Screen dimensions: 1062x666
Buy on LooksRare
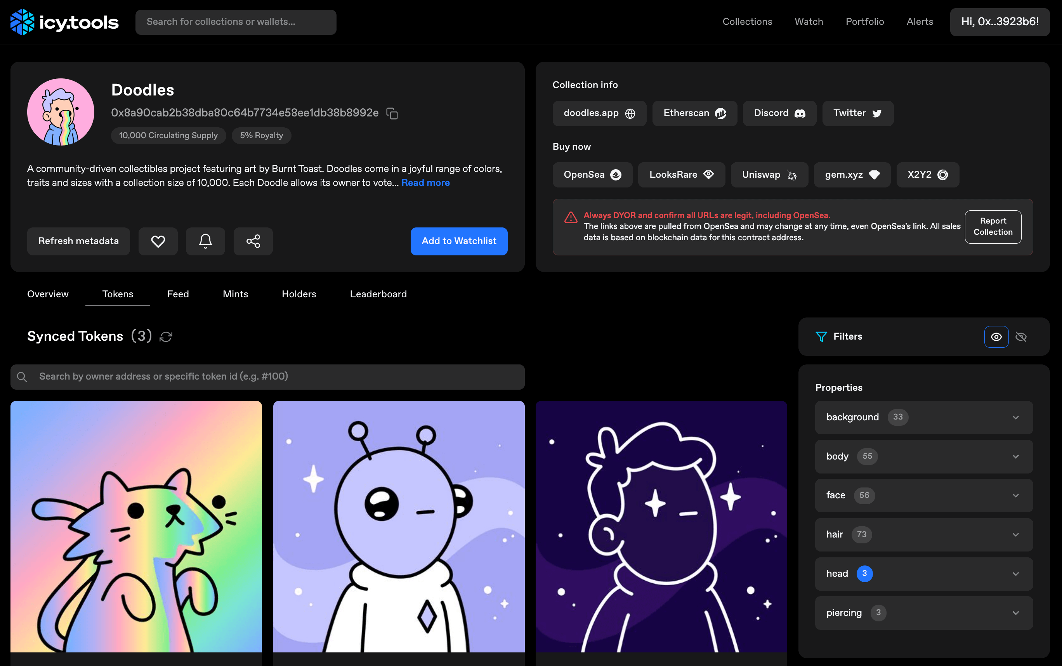682,175
